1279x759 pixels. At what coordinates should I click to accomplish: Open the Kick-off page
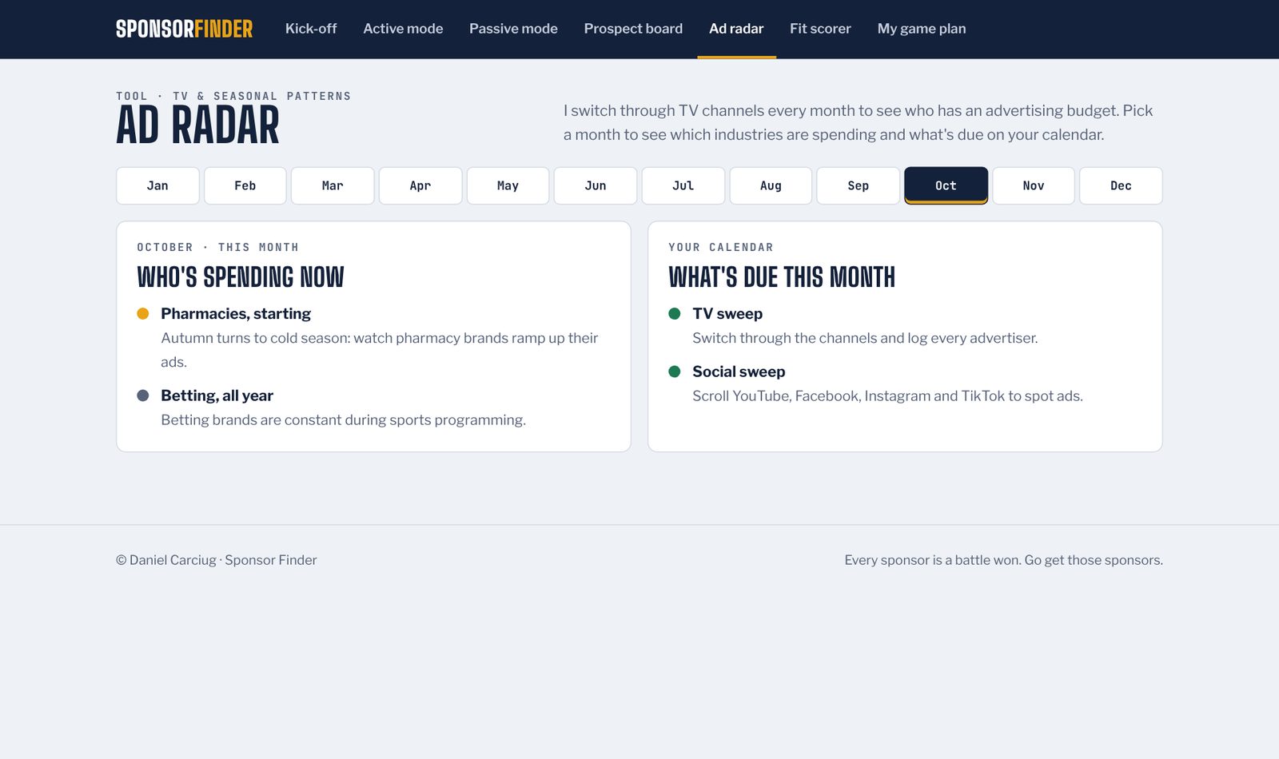[x=311, y=29]
